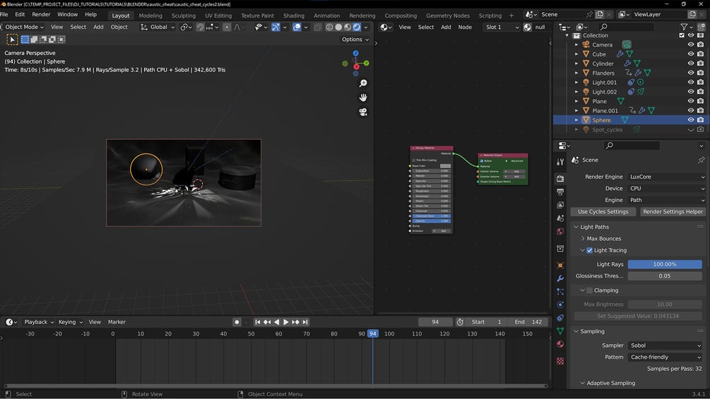This screenshot has width=710, height=399.
Task: Open the Render menu
Action: click(41, 14)
